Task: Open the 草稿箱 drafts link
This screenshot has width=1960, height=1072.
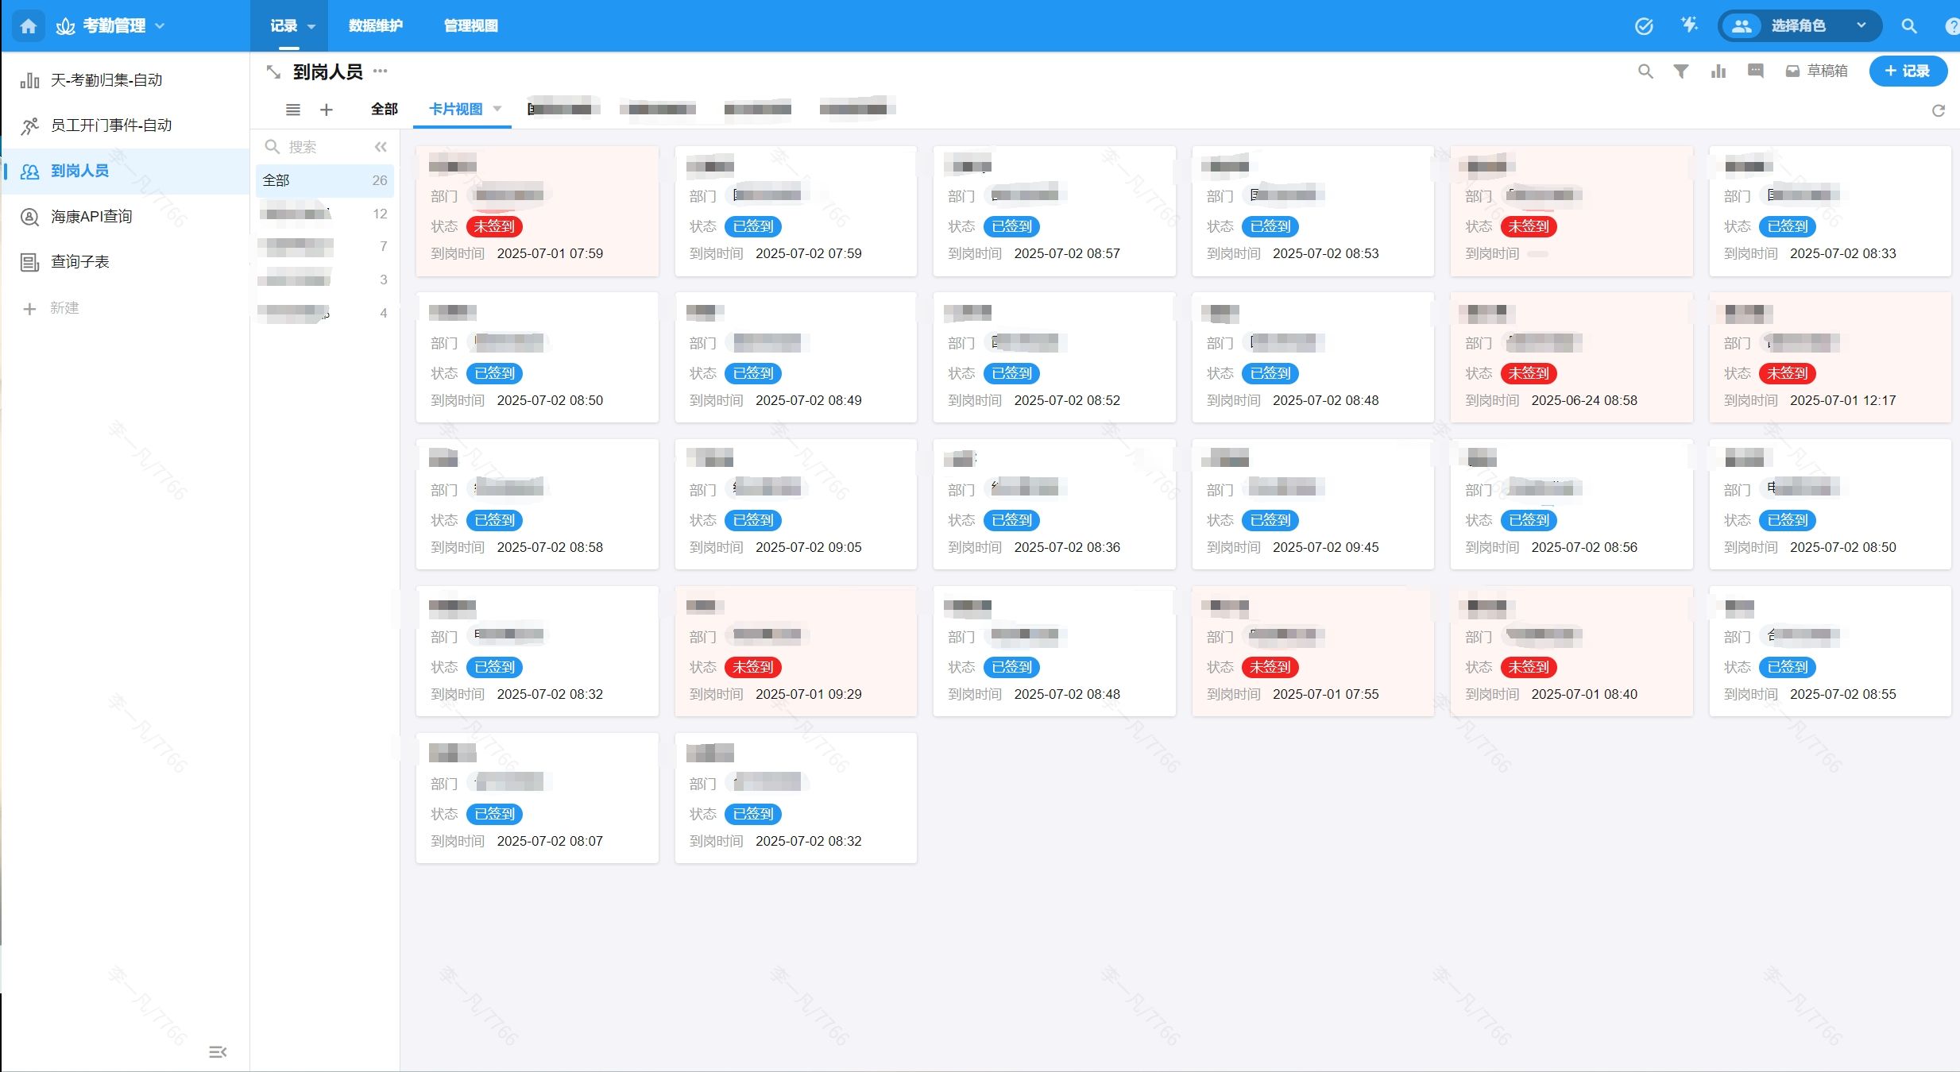Action: (x=1817, y=71)
